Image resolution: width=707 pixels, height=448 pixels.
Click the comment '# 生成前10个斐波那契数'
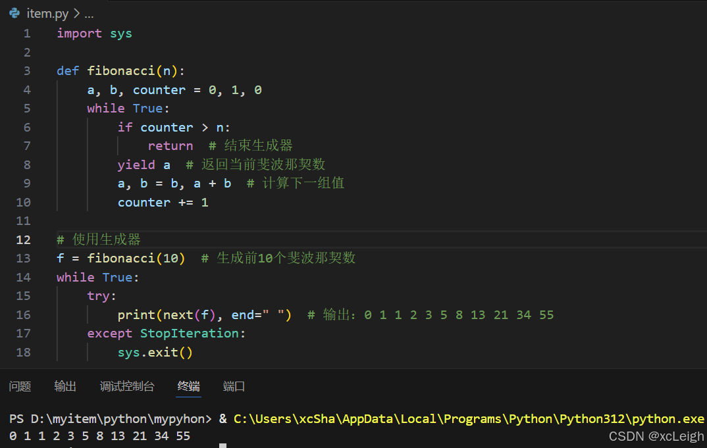point(278,258)
